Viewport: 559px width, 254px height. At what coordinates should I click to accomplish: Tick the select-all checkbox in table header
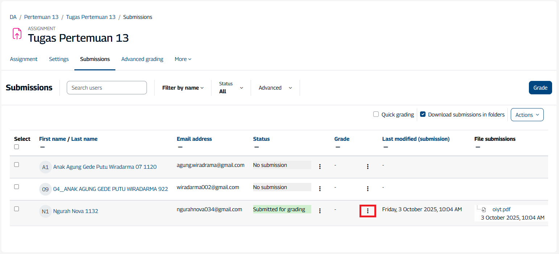point(16,147)
